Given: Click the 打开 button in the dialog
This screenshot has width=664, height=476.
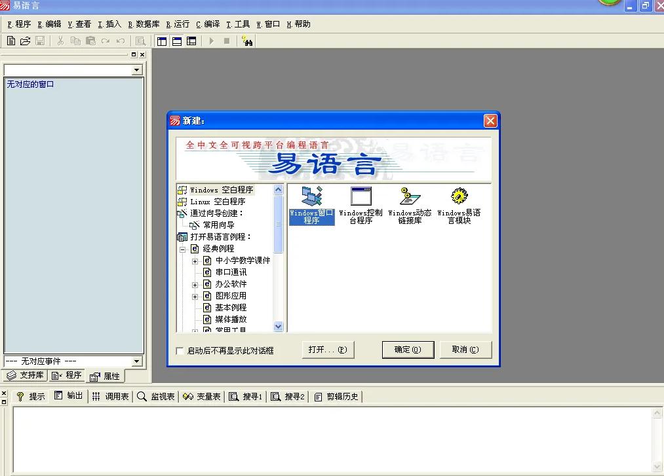Looking at the screenshot, I should pyautogui.click(x=328, y=350).
